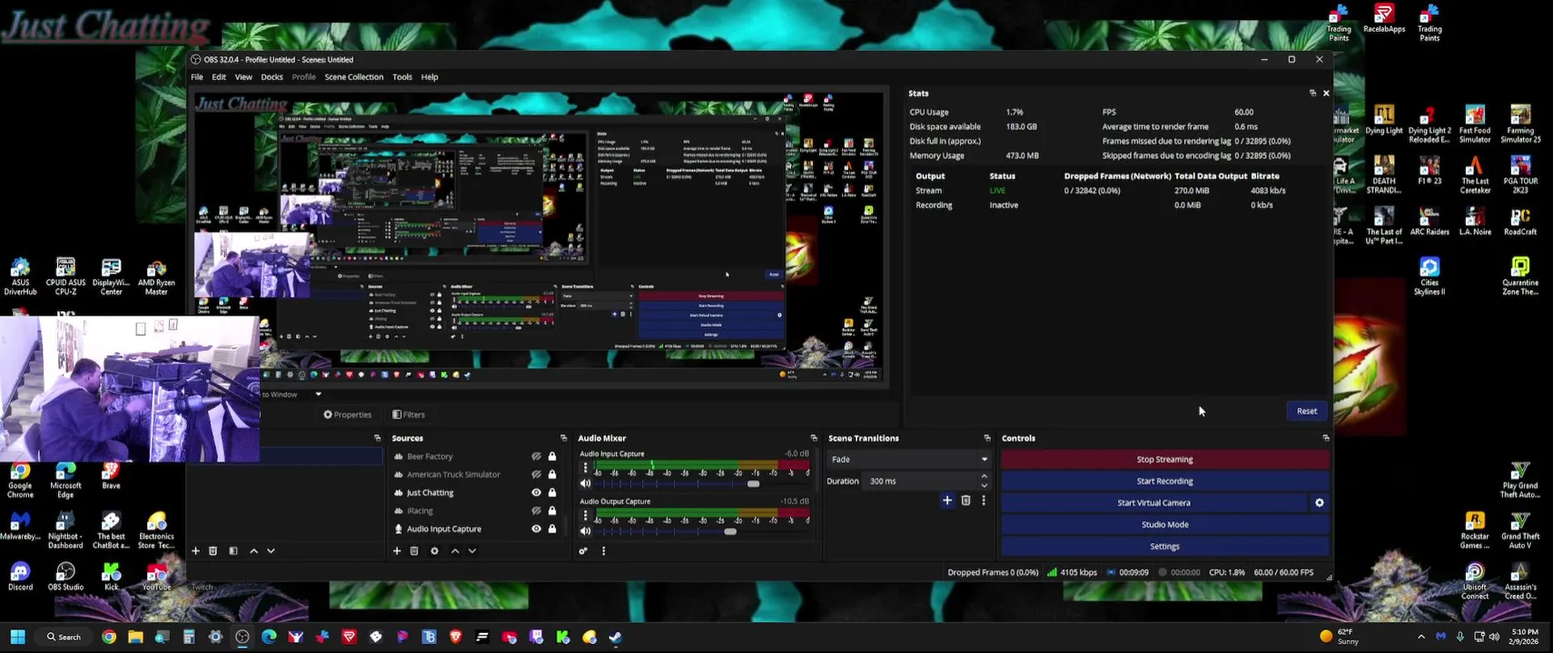Add a scene transition with plus button
Viewport: 1553px width, 653px height.
point(947,500)
